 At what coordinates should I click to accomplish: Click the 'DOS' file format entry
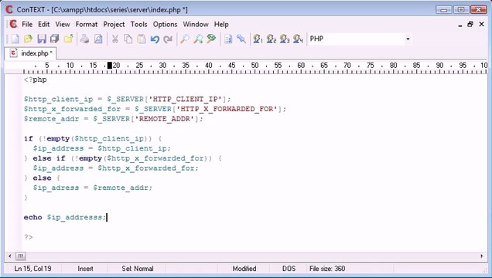(289, 269)
